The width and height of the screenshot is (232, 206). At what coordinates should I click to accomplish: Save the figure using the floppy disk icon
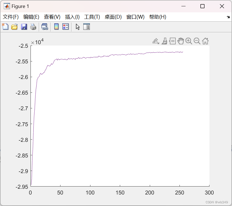click(x=24, y=27)
